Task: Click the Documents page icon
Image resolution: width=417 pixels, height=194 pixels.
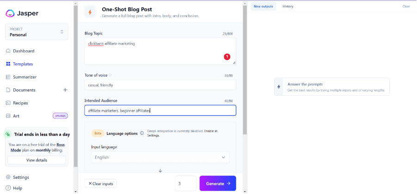Action: 8,90
